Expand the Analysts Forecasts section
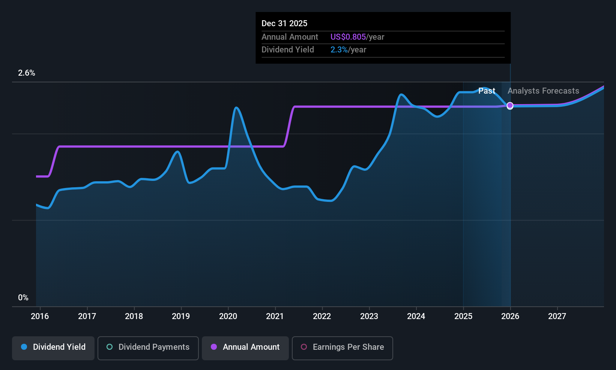The width and height of the screenshot is (616, 370). pyautogui.click(x=543, y=91)
